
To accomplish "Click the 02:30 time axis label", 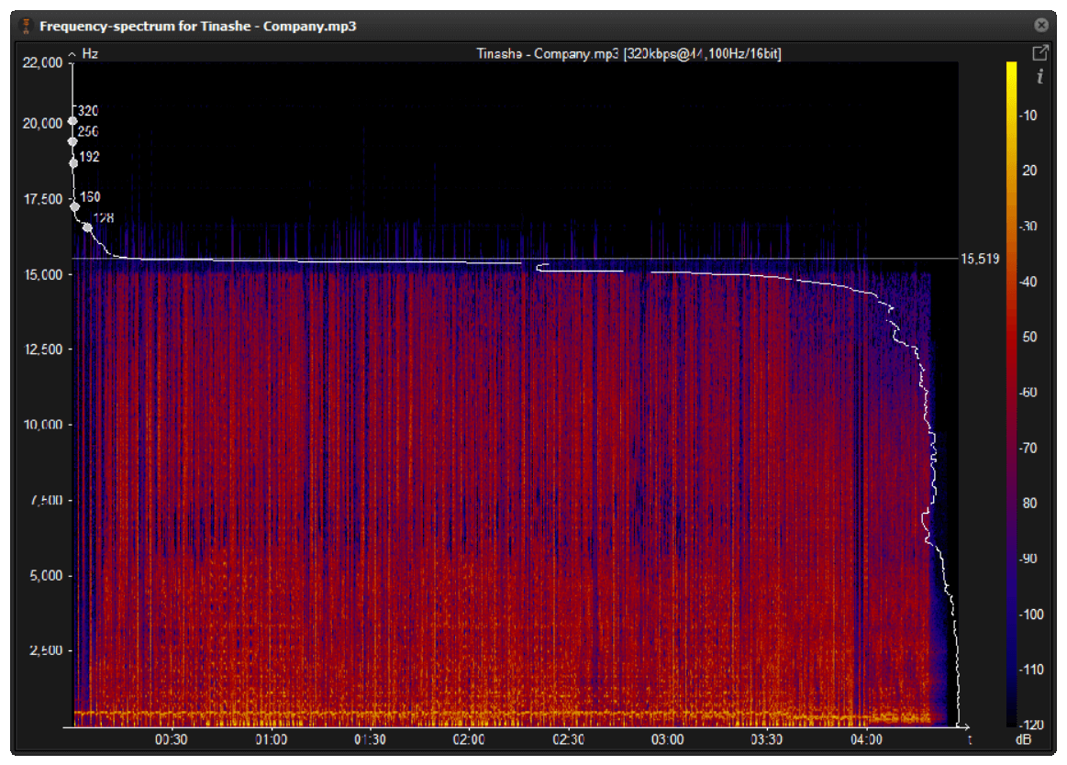I will [568, 739].
